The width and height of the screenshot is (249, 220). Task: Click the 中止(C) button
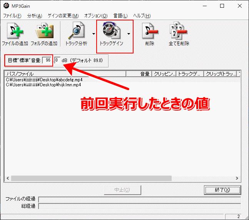pos(122,190)
